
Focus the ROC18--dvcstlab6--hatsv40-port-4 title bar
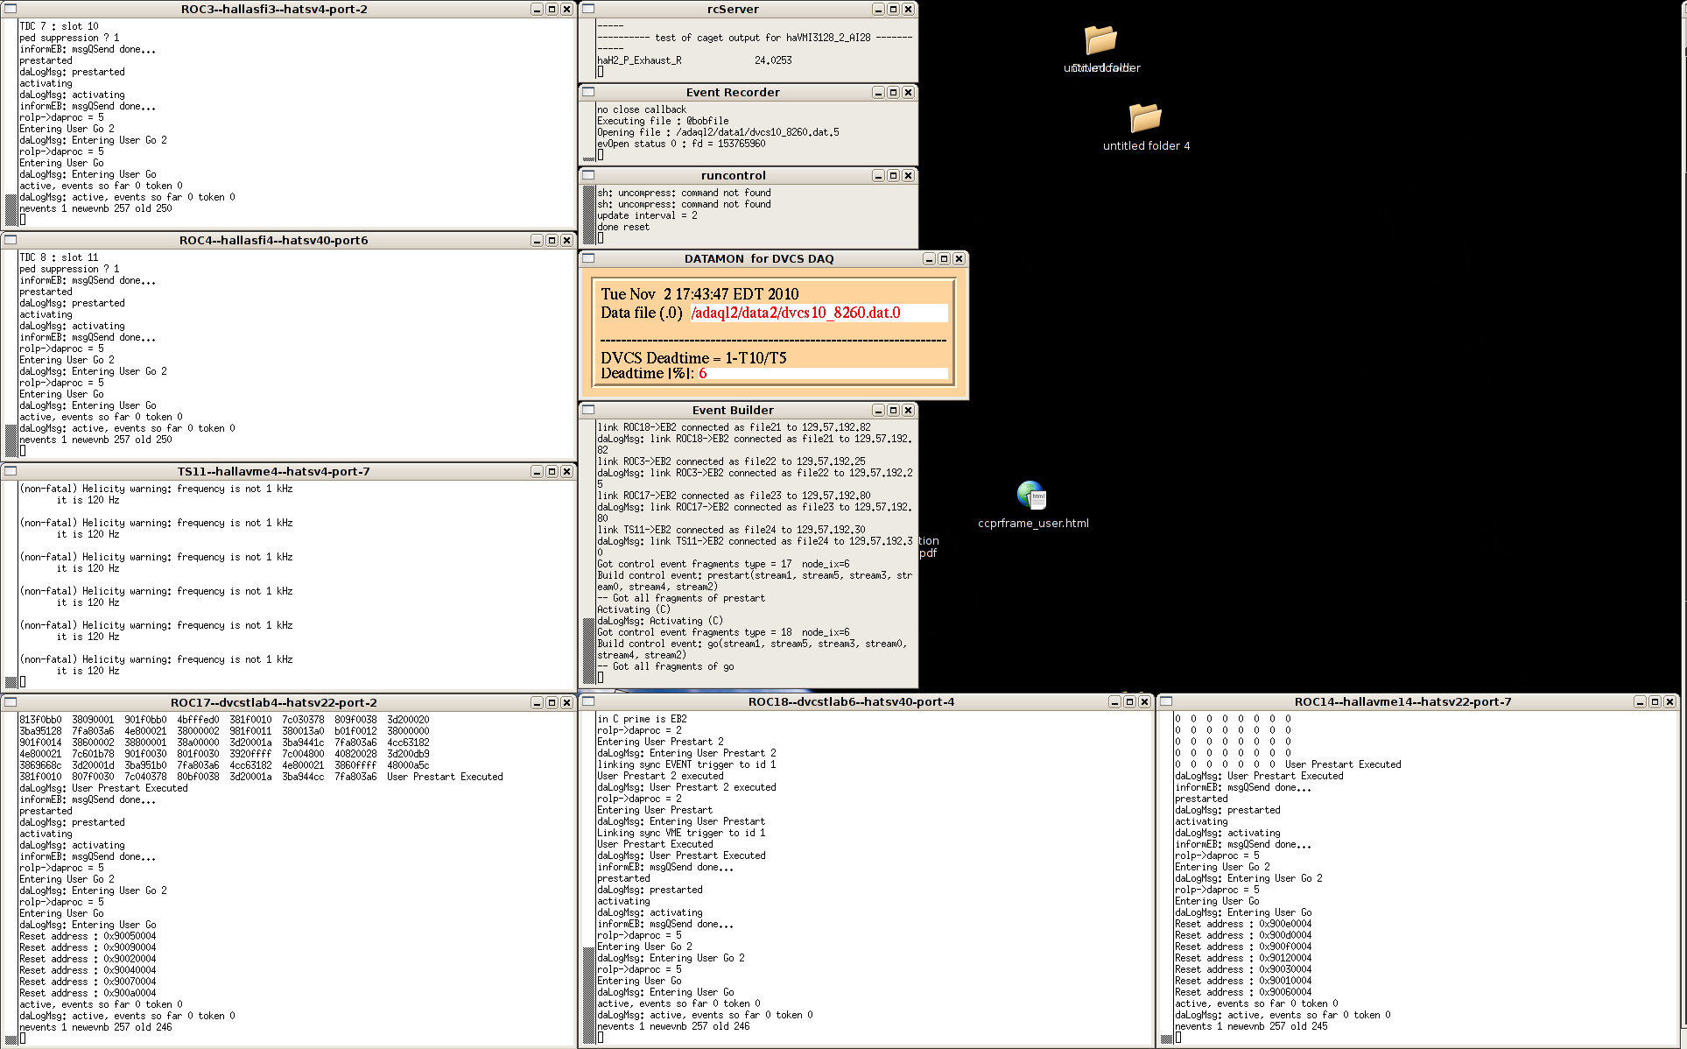point(851,701)
